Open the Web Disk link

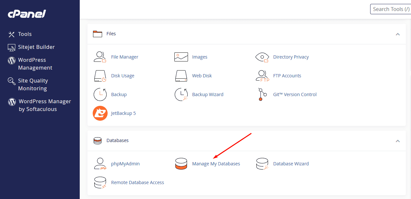pyautogui.click(x=202, y=76)
